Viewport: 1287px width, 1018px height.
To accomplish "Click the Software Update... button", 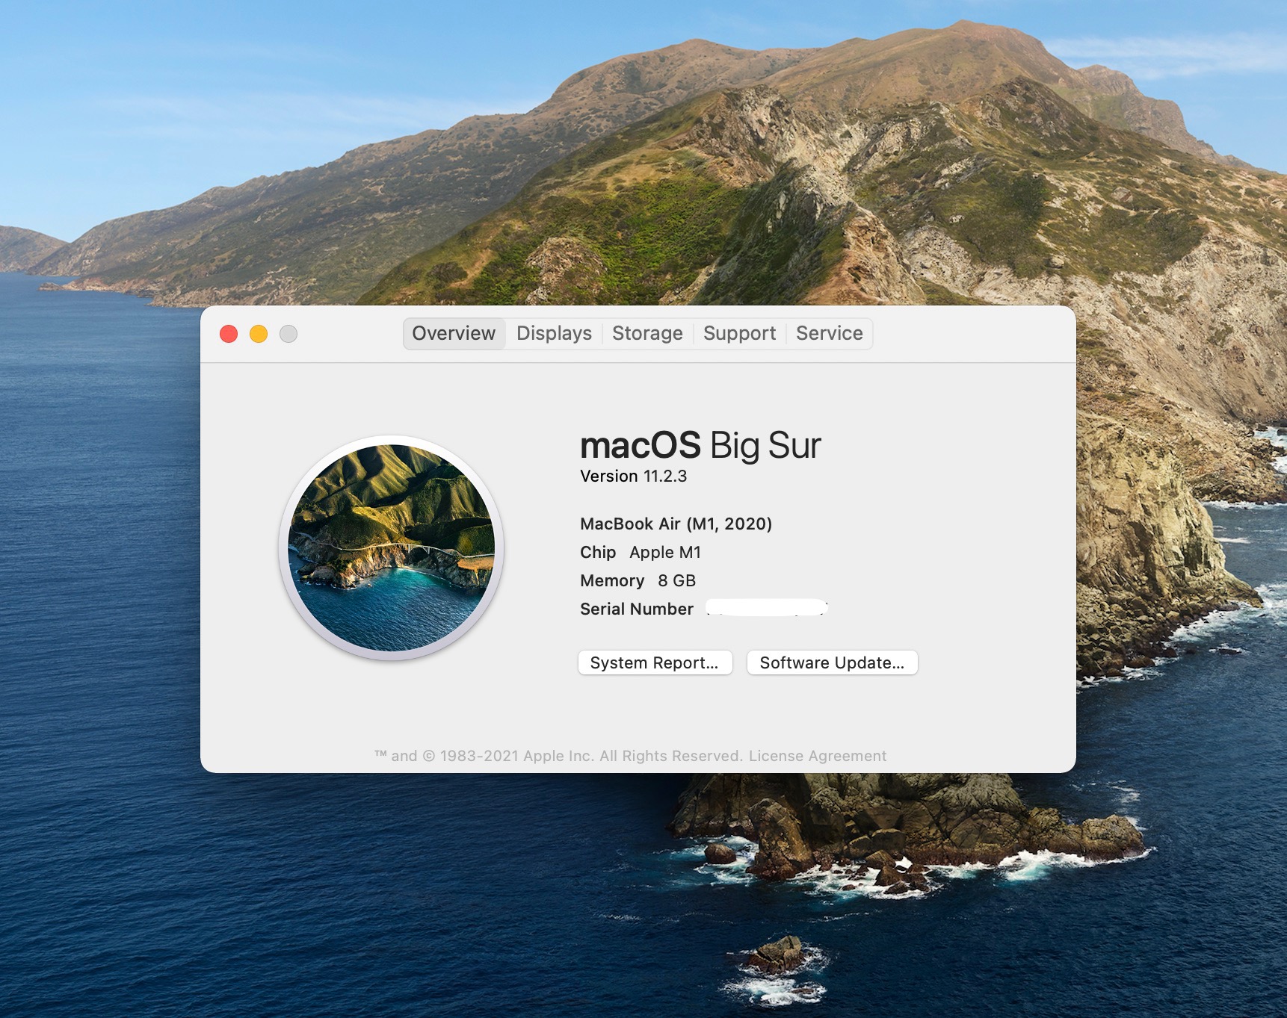I will [x=832, y=662].
